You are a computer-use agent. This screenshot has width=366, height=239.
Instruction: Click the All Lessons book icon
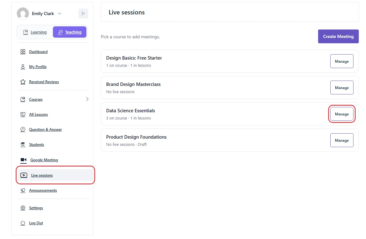[23, 114]
